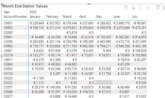Image resolution: width=165 pixels, height=98 pixels.
Task: Click the Drill down arrow icon
Action: [x=134, y=7]
